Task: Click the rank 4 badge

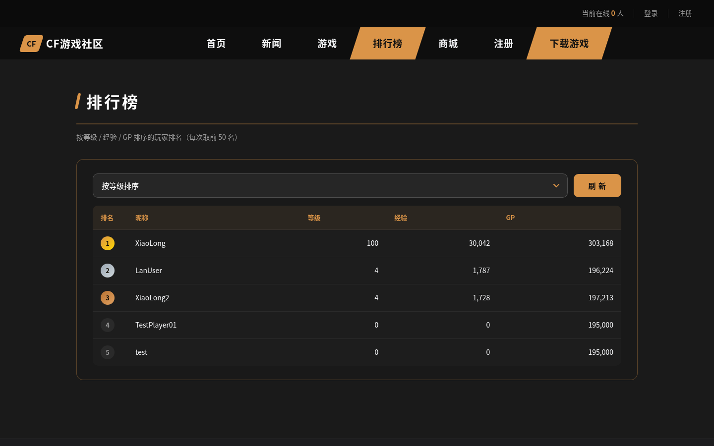Action: (108, 325)
